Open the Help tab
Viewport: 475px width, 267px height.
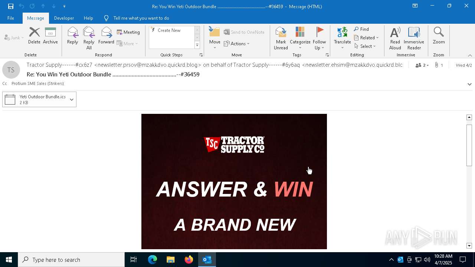[x=88, y=18]
